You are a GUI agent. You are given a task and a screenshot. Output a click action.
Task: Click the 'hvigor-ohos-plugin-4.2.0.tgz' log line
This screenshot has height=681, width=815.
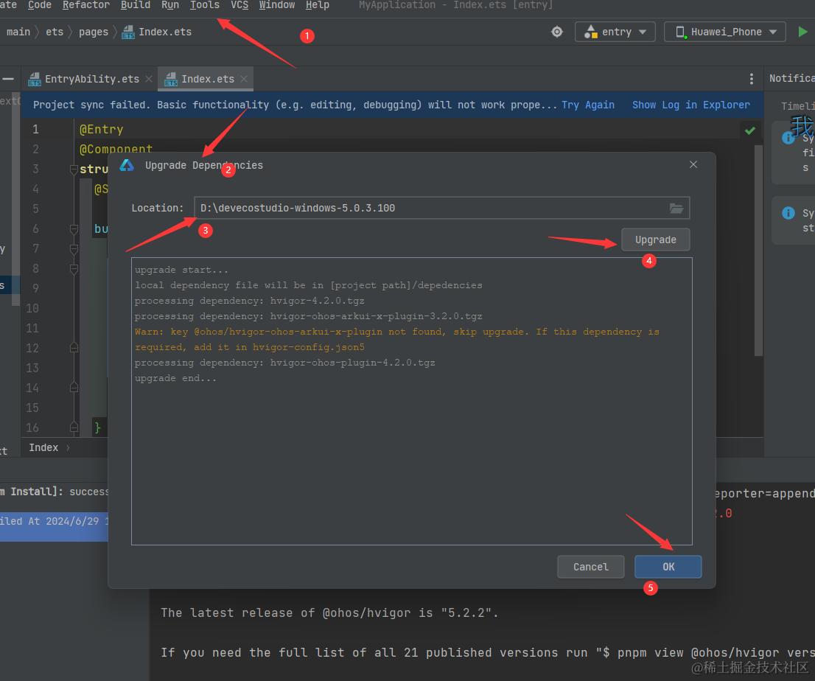point(285,363)
